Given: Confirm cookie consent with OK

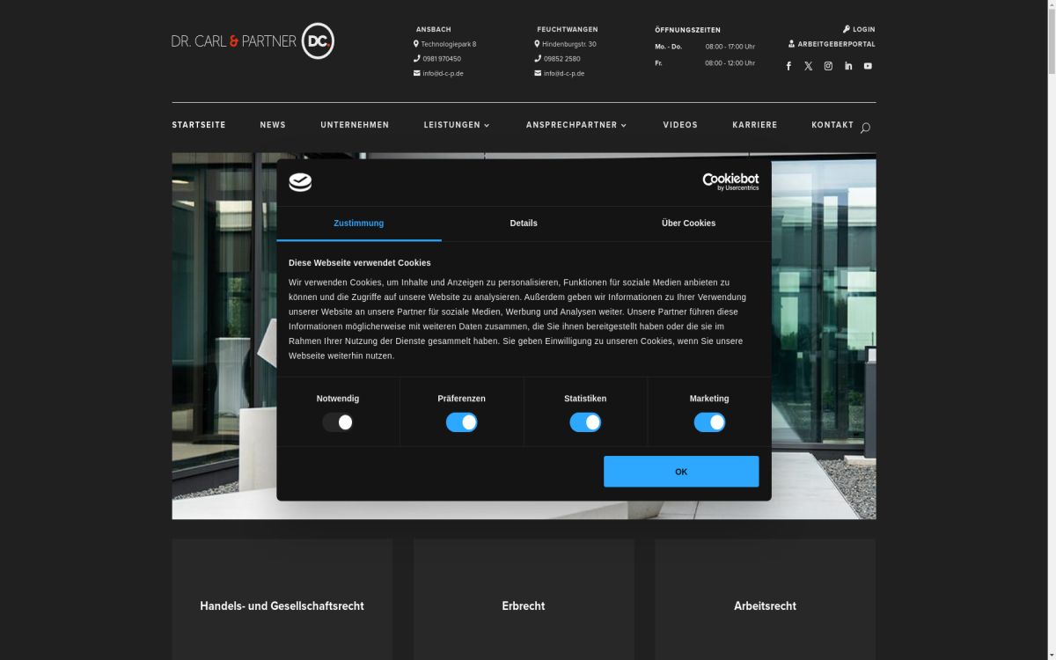Looking at the screenshot, I should pos(681,471).
